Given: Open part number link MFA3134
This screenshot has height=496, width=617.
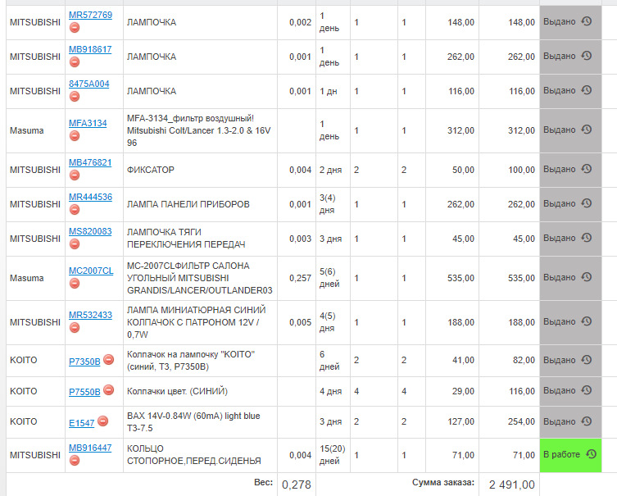Looking at the screenshot, I should (88, 123).
